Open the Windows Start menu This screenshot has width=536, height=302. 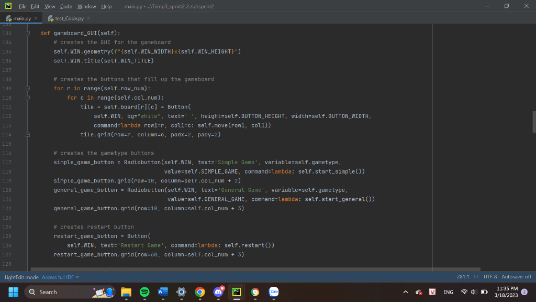13,292
